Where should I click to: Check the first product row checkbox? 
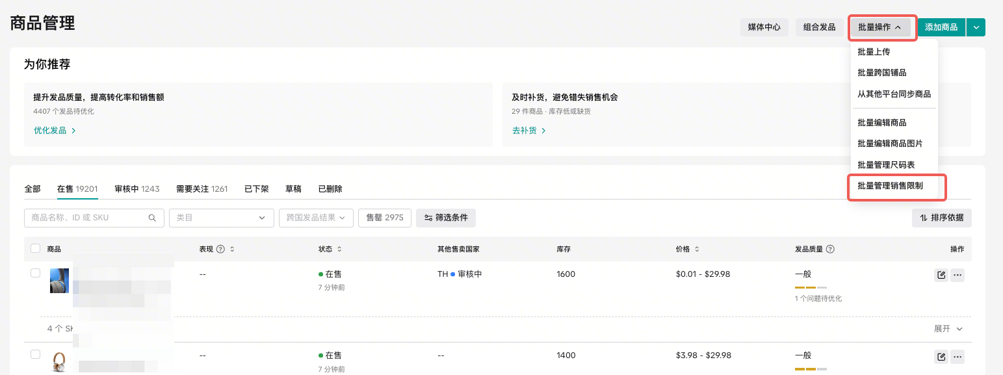pos(36,273)
